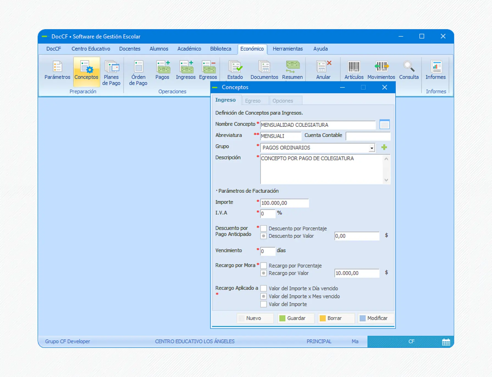
Task: Click the Nuevo button
Action: click(x=254, y=318)
